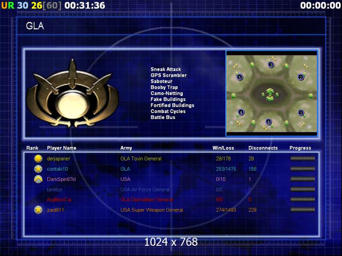
Task: Click the 274/1493 win/loss record
Action: pos(226,210)
